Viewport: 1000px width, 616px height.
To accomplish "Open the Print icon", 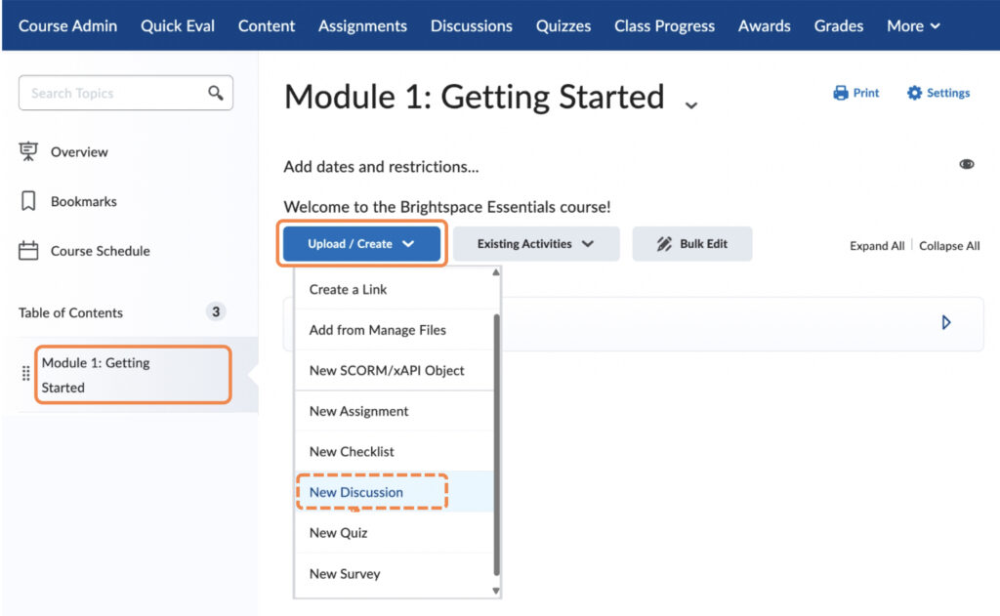I will 840,92.
